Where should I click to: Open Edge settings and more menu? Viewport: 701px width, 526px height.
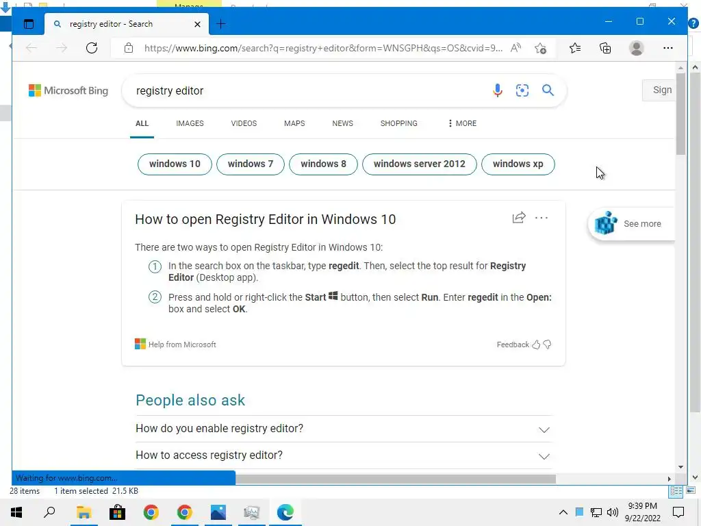tap(668, 48)
